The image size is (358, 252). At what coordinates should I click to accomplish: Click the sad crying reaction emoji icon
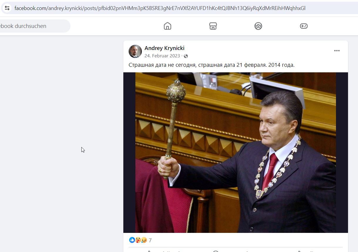(144, 240)
